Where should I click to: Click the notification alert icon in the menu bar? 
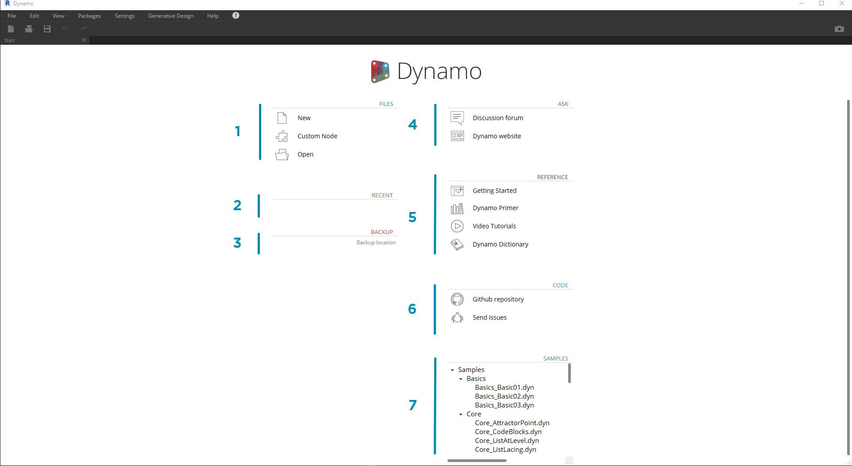point(236,16)
